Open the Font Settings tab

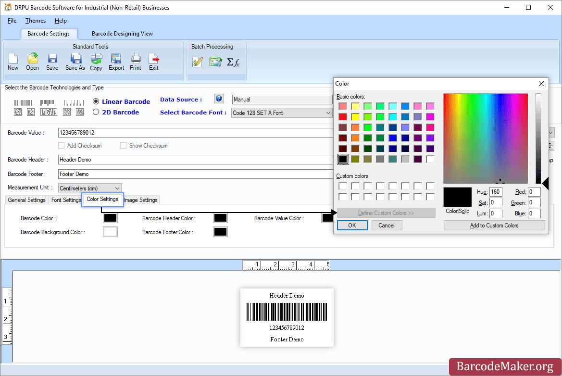[x=66, y=200]
